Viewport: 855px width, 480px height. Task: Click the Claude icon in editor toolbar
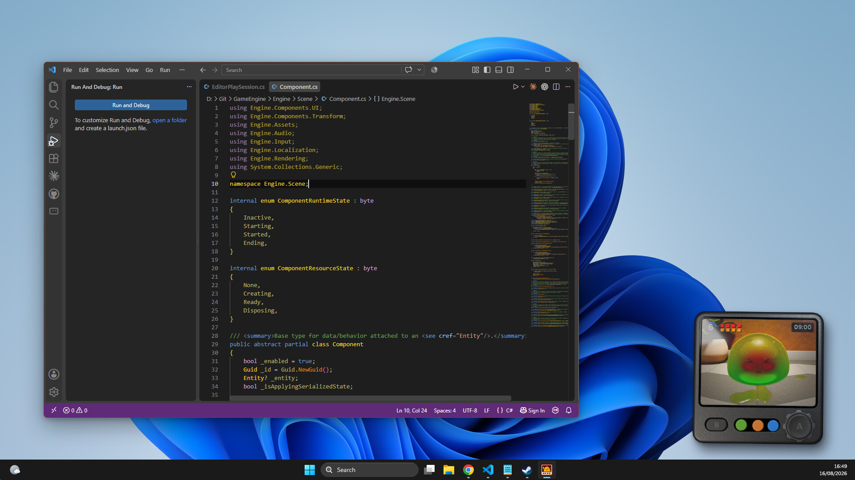(x=533, y=87)
